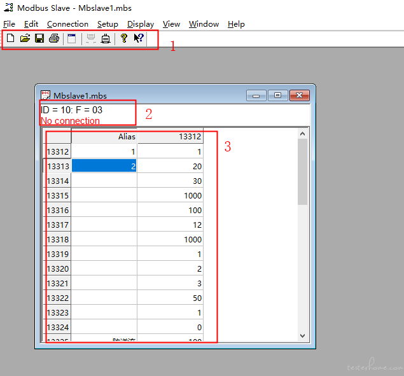Print using the printer toolbar icon
The image size is (404, 376).
click(54, 38)
